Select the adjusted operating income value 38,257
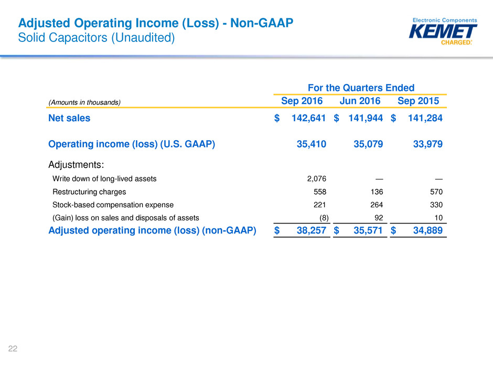This screenshot has width=493, height=370. (308, 230)
